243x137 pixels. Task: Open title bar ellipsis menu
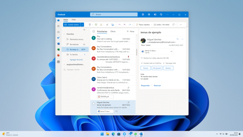(x=167, y=15)
